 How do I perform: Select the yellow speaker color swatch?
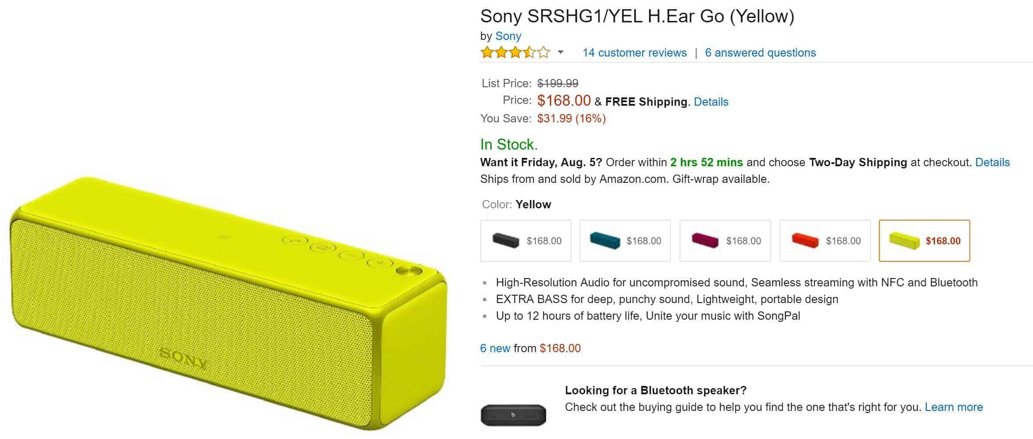924,241
